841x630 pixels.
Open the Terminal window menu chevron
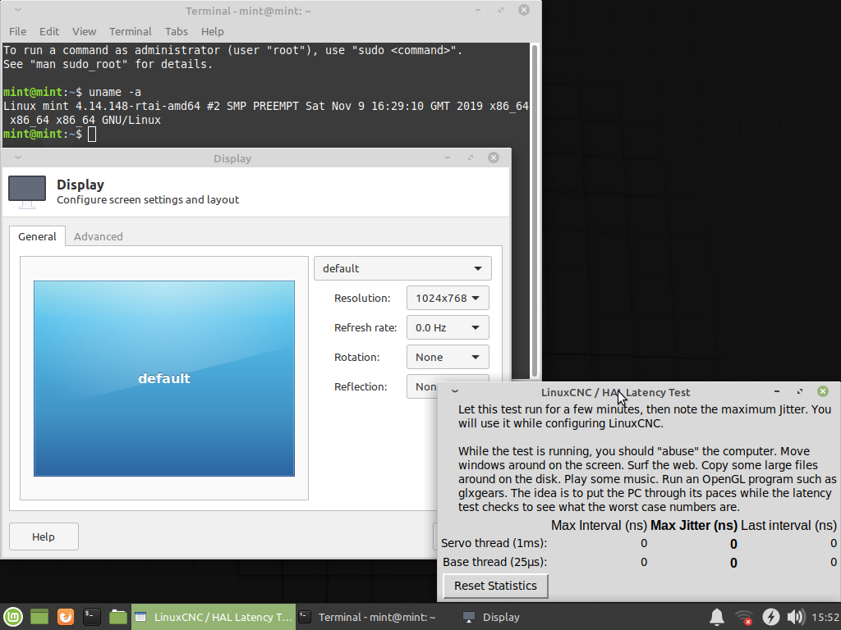(18, 10)
